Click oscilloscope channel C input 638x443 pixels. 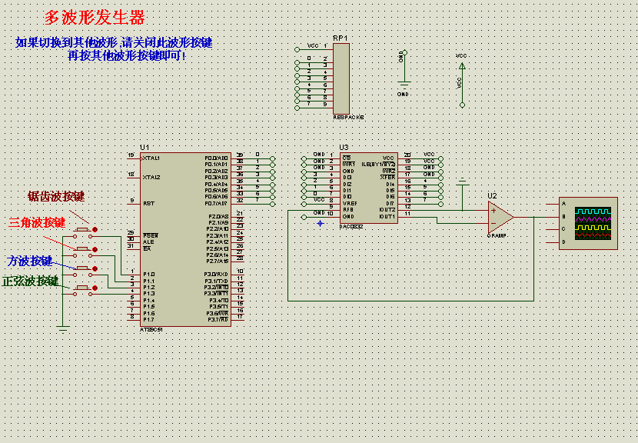pyautogui.click(x=563, y=229)
